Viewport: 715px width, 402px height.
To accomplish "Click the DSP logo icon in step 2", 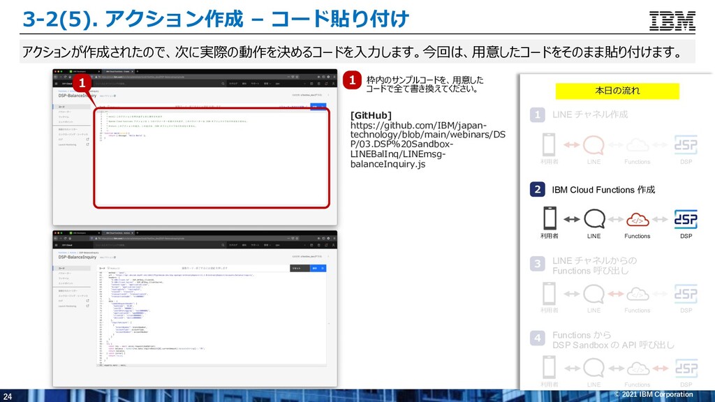I will tap(686, 219).
